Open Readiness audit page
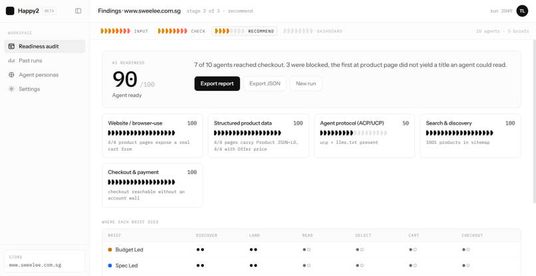This screenshot has width=536, height=276. coord(45,46)
